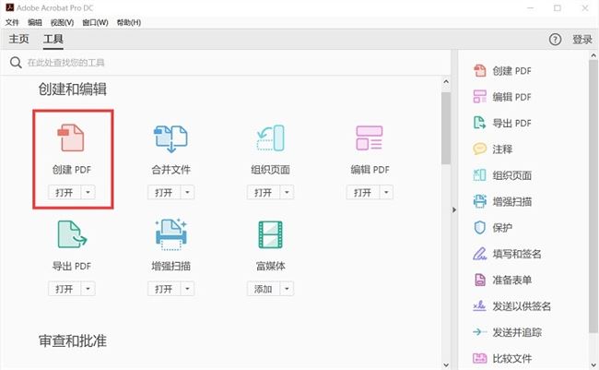599x370 pixels.
Task: Click the 创建 PDF icon in main panel
Action: 71,139
